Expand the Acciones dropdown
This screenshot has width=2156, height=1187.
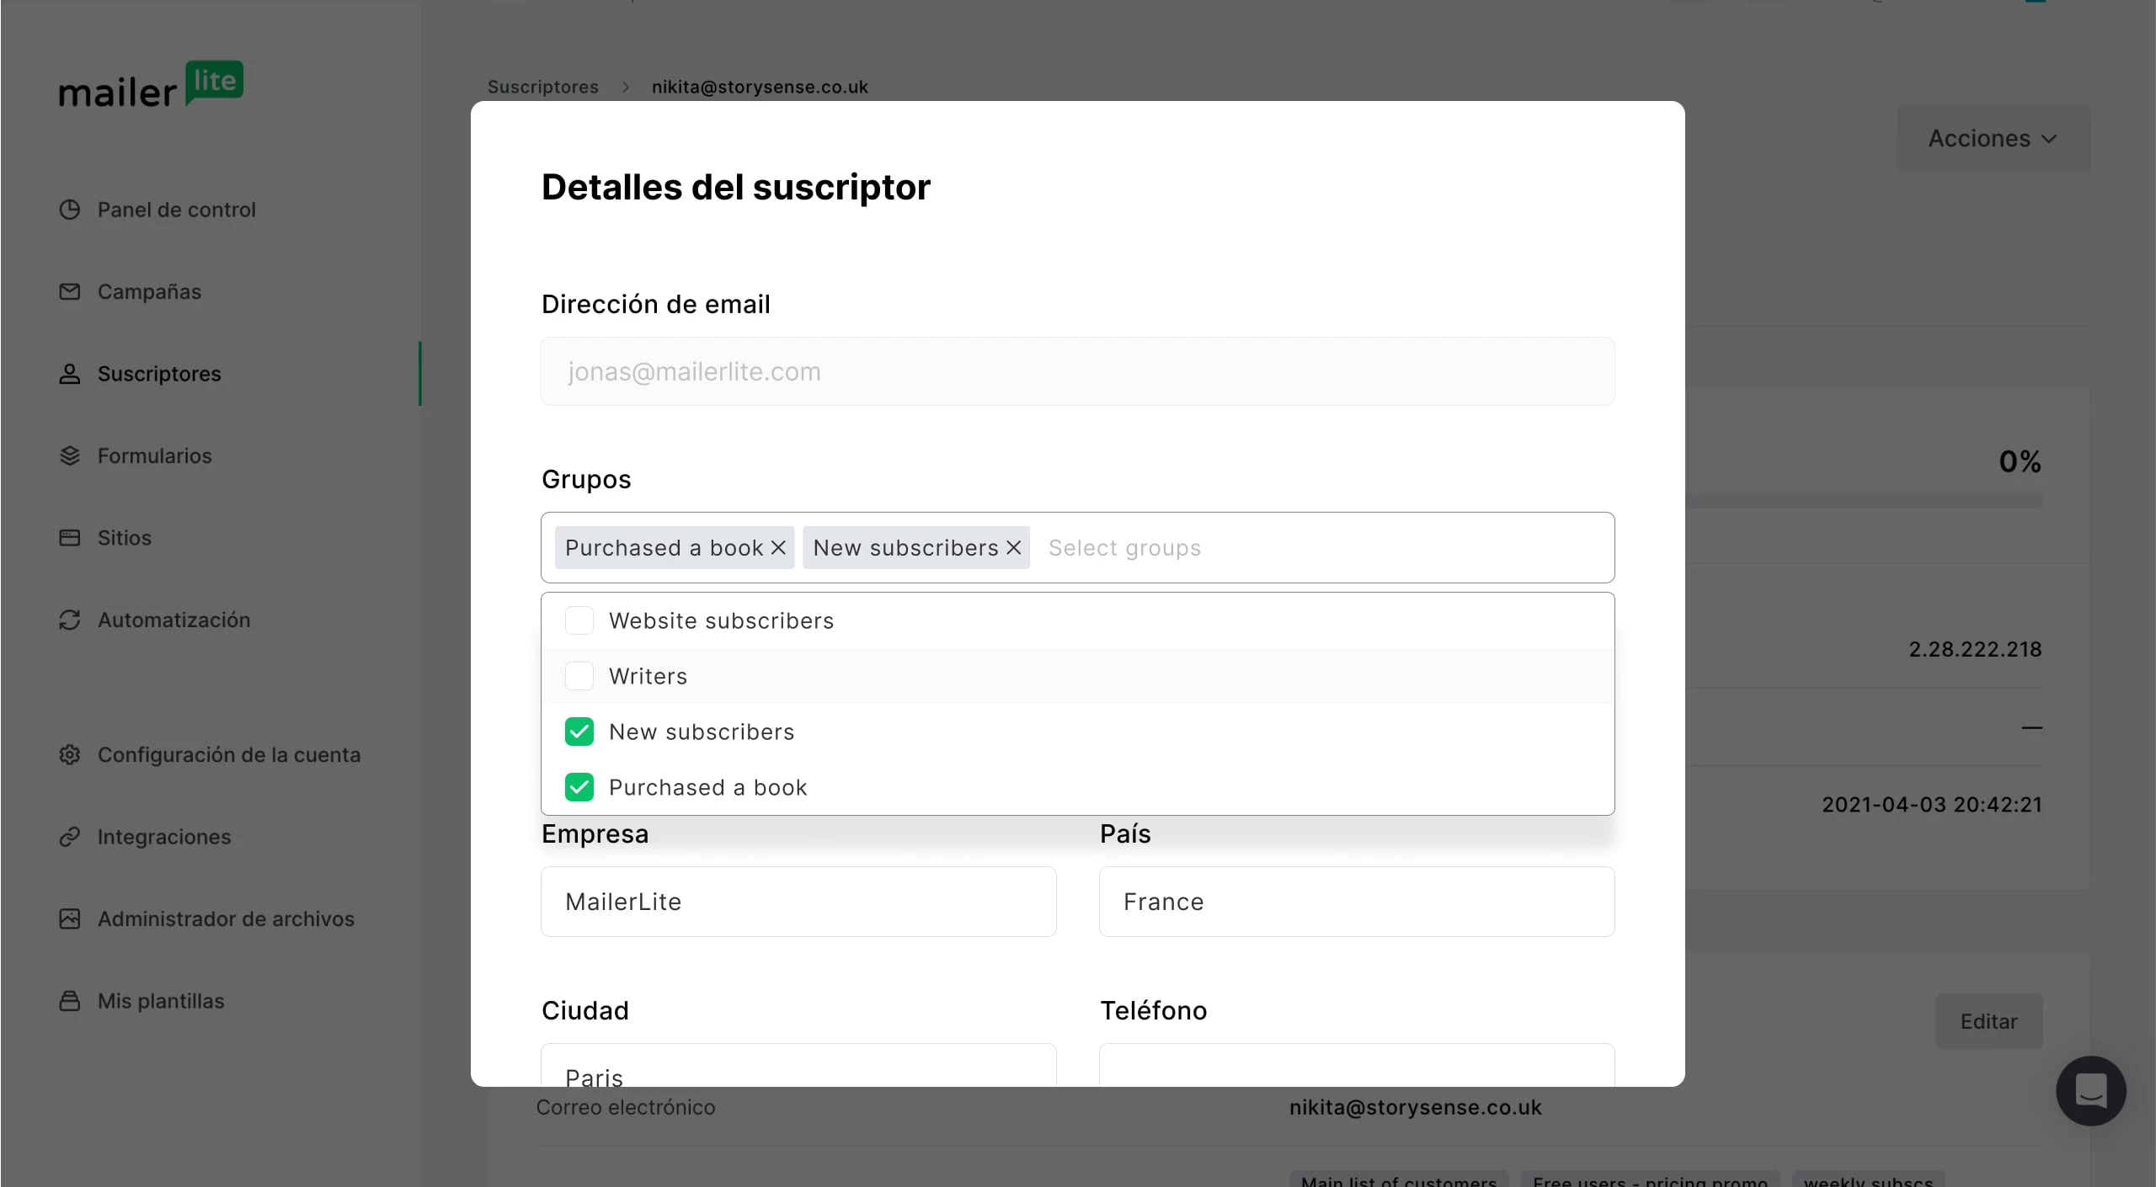coord(1993,138)
